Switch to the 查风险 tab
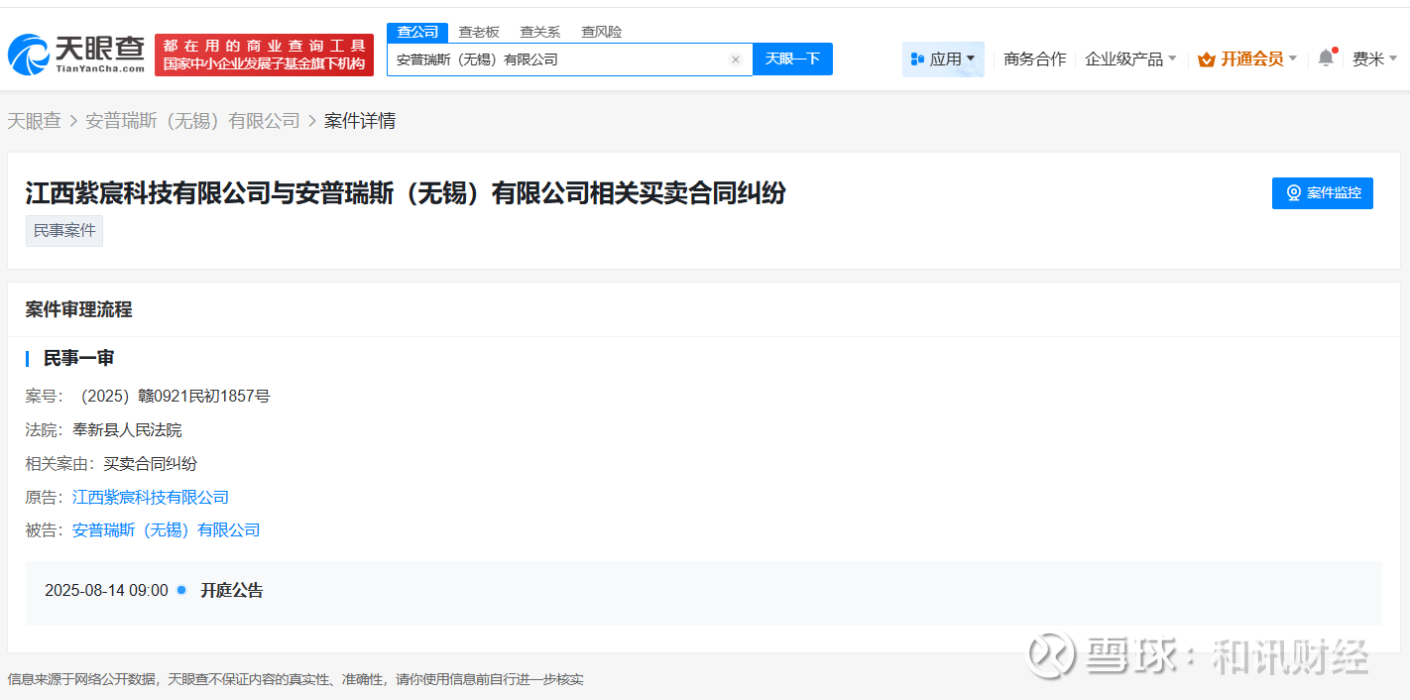The height and width of the screenshot is (700, 1410). click(x=602, y=32)
